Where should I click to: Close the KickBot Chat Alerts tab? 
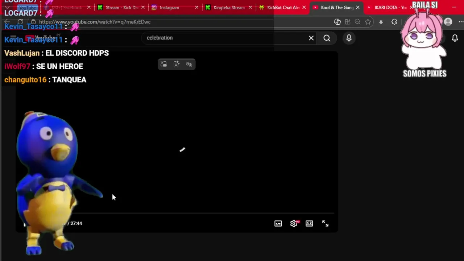point(304,8)
